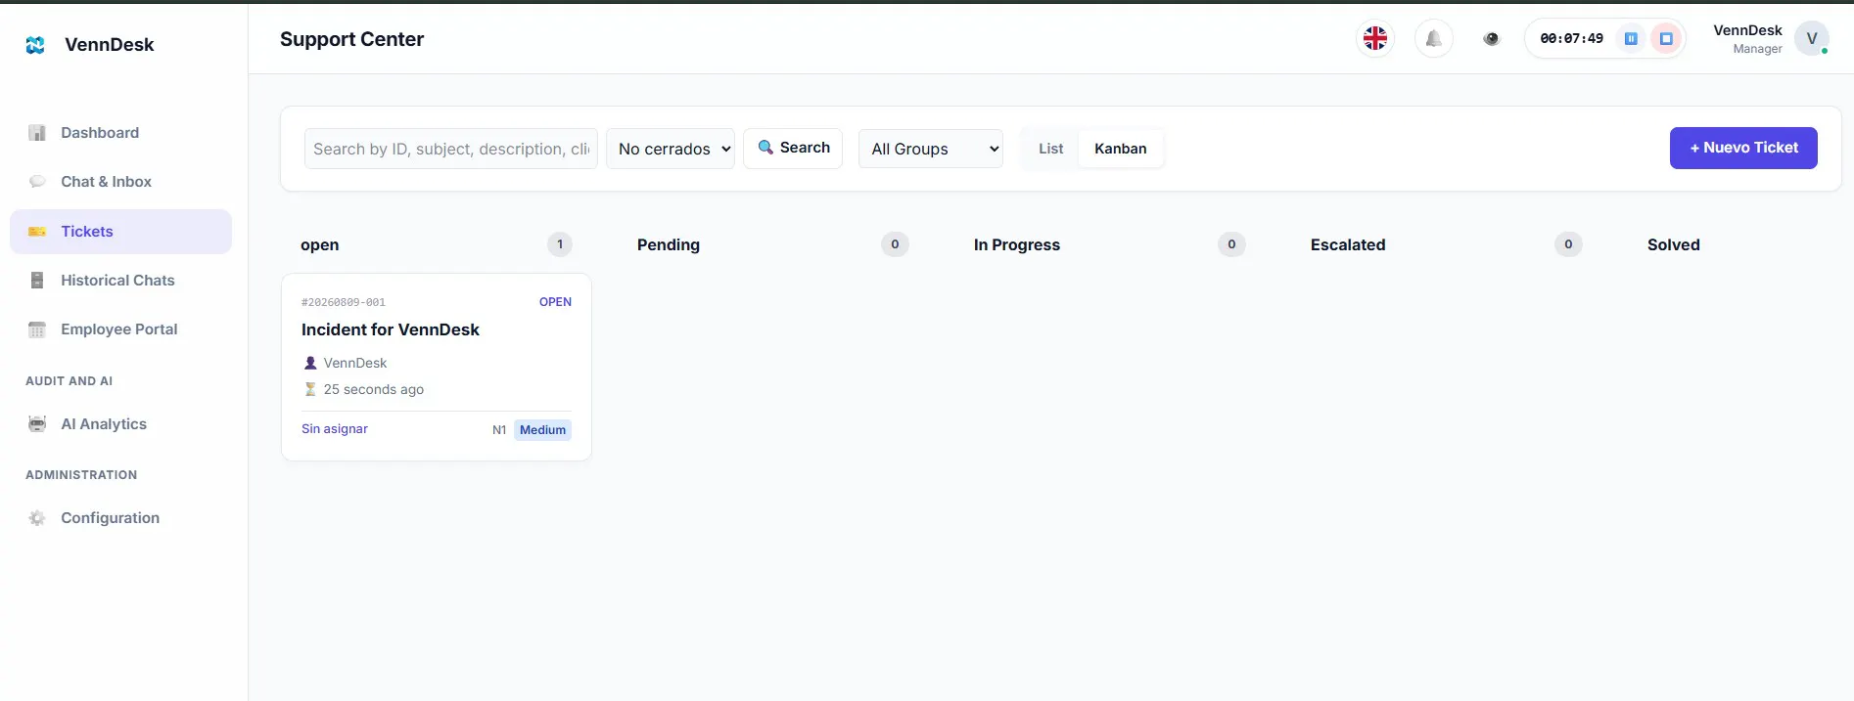Click the V user avatar
The width and height of the screenshot is (1854, 701).
point(1812,38)
